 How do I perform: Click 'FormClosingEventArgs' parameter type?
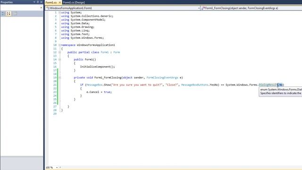click(x=162, y=77)
